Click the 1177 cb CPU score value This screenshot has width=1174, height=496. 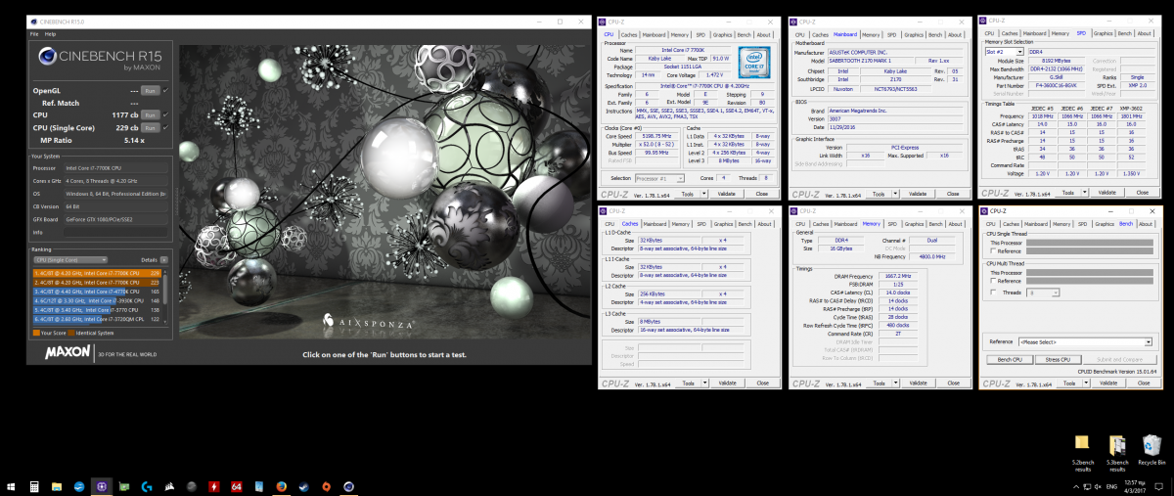coord(125,114)
